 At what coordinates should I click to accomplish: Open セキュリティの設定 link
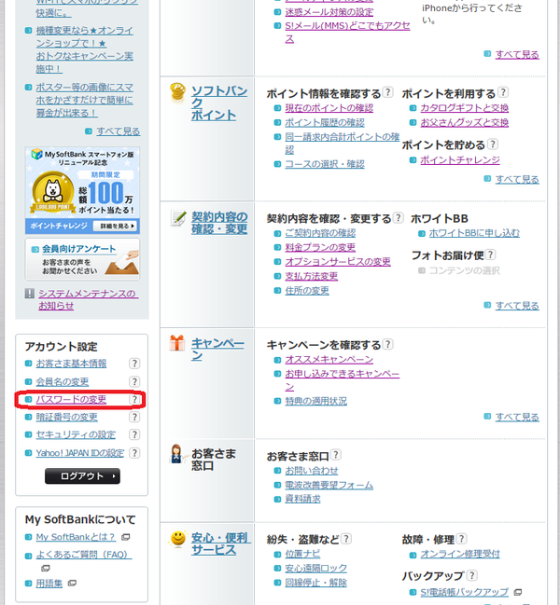tap(76, 434)
